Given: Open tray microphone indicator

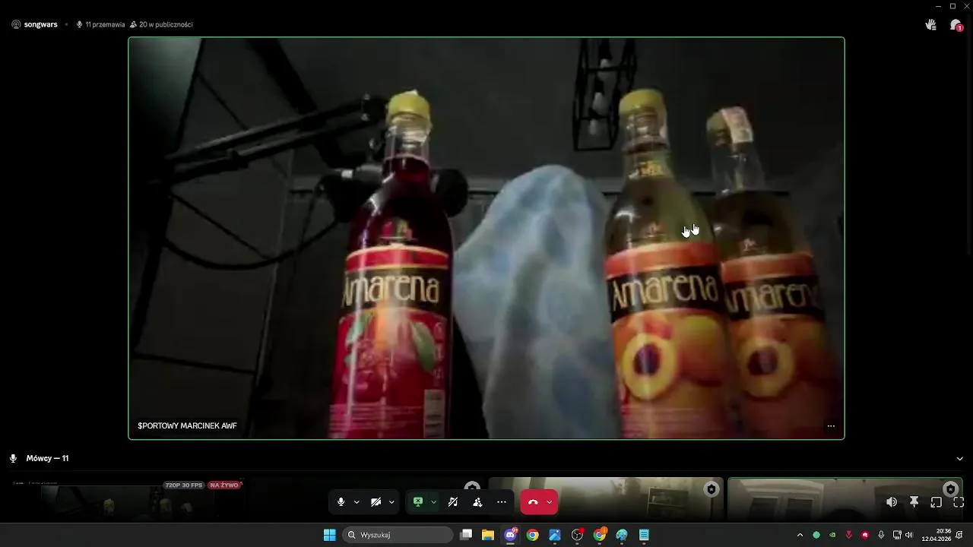Looking at the screenshot, I should [881, 535].
